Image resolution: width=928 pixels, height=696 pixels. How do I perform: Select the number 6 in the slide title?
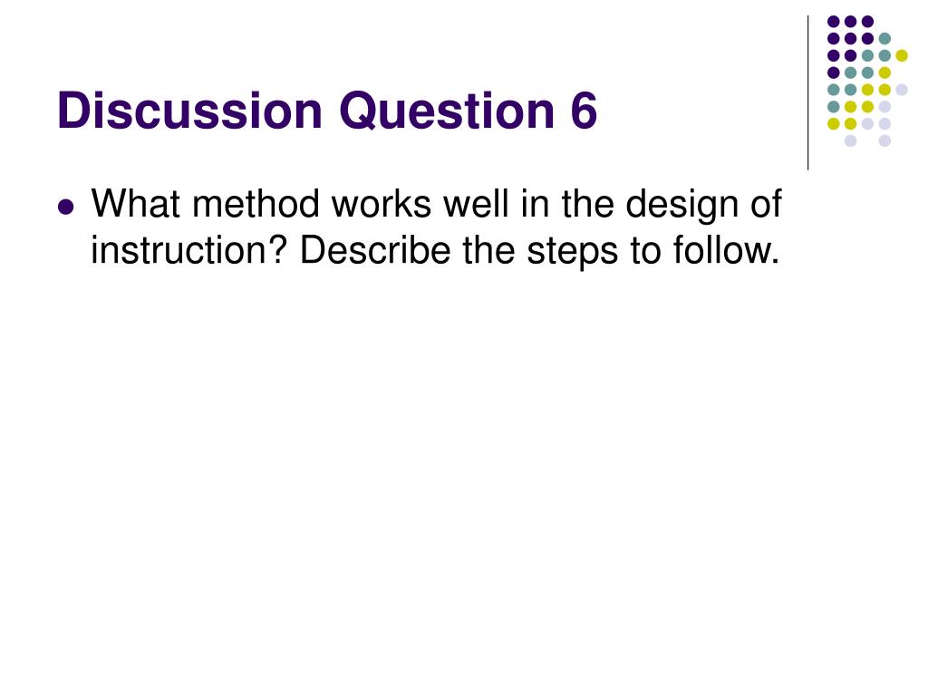pyautogui.click(x=585, y=110)
